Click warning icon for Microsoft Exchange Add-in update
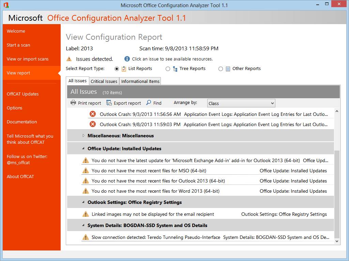Image resolution: width=349 pixels, height=261 pixels. 86,160
